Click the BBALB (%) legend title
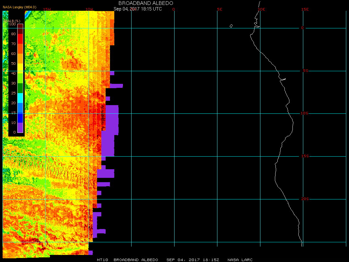The height and width of the screenshot is (262, 349). click(x=12, y=21)
